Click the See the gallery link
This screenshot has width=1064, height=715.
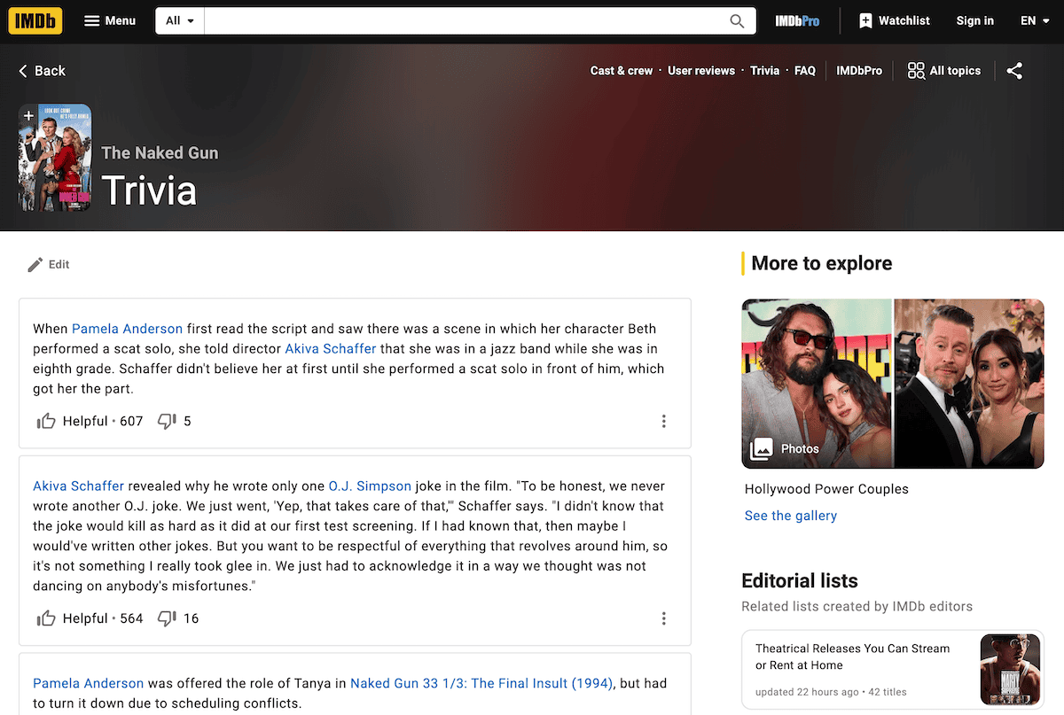point(790,516)
